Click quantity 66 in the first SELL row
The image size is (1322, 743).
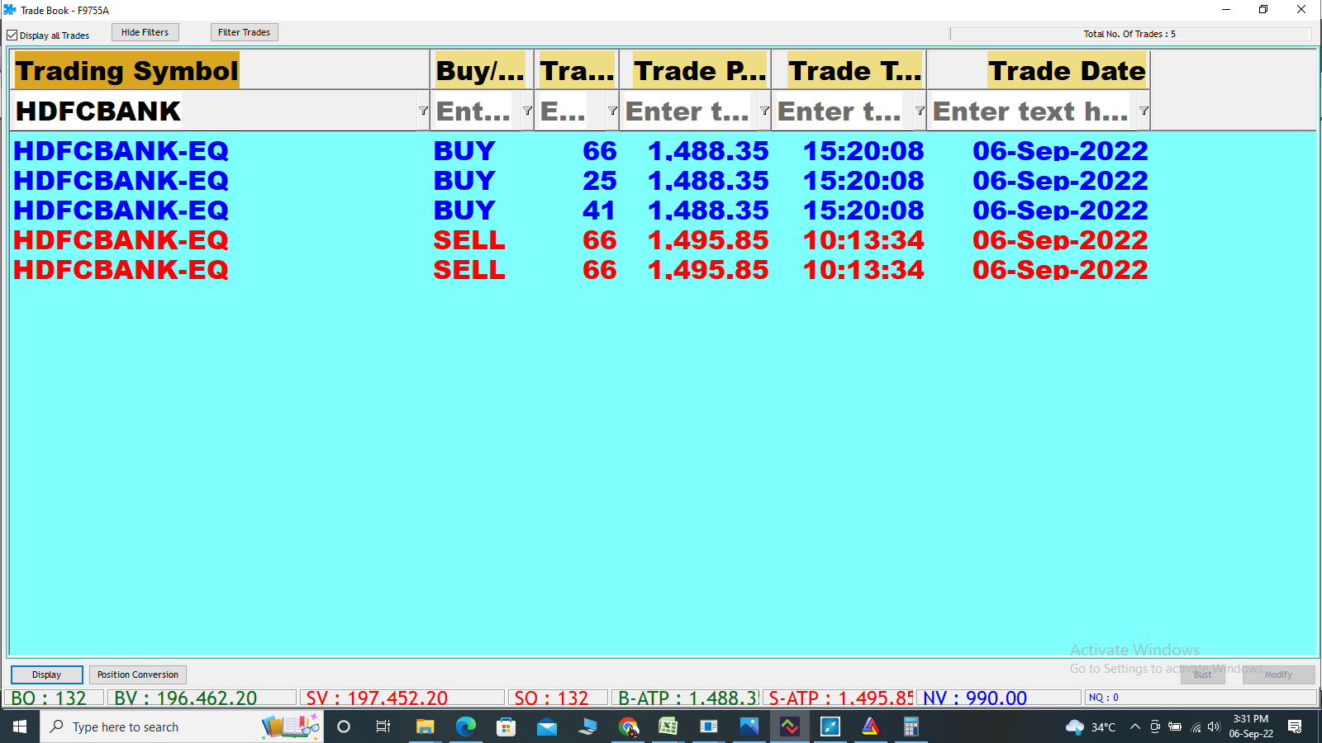tap(599, 240)
